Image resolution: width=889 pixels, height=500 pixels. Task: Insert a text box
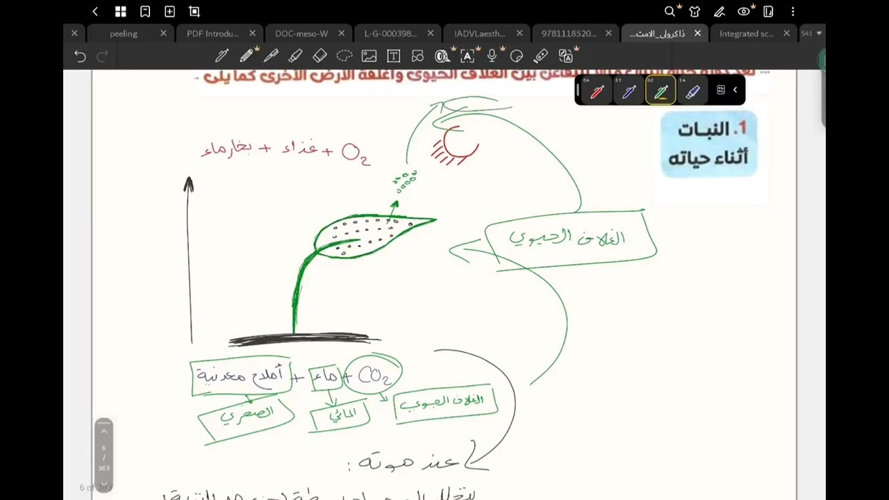click(x=393, y=56)
